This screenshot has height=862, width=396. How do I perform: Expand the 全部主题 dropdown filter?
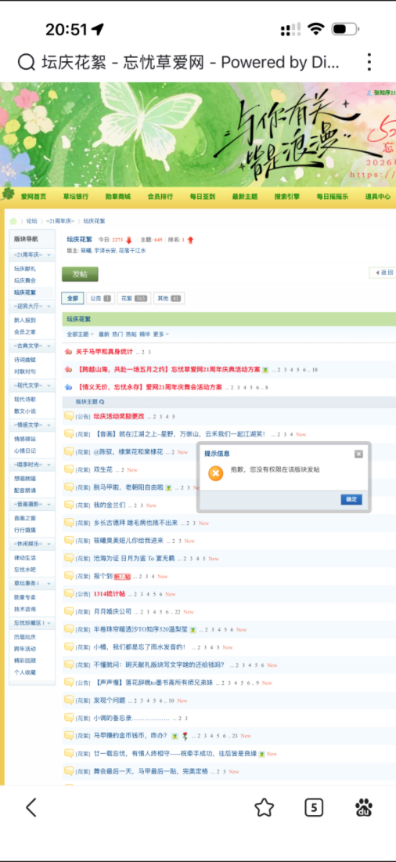(x=80, y=335)
